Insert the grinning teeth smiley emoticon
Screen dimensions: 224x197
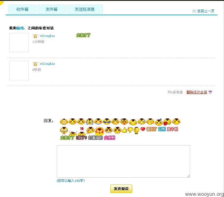pos(64,122)
